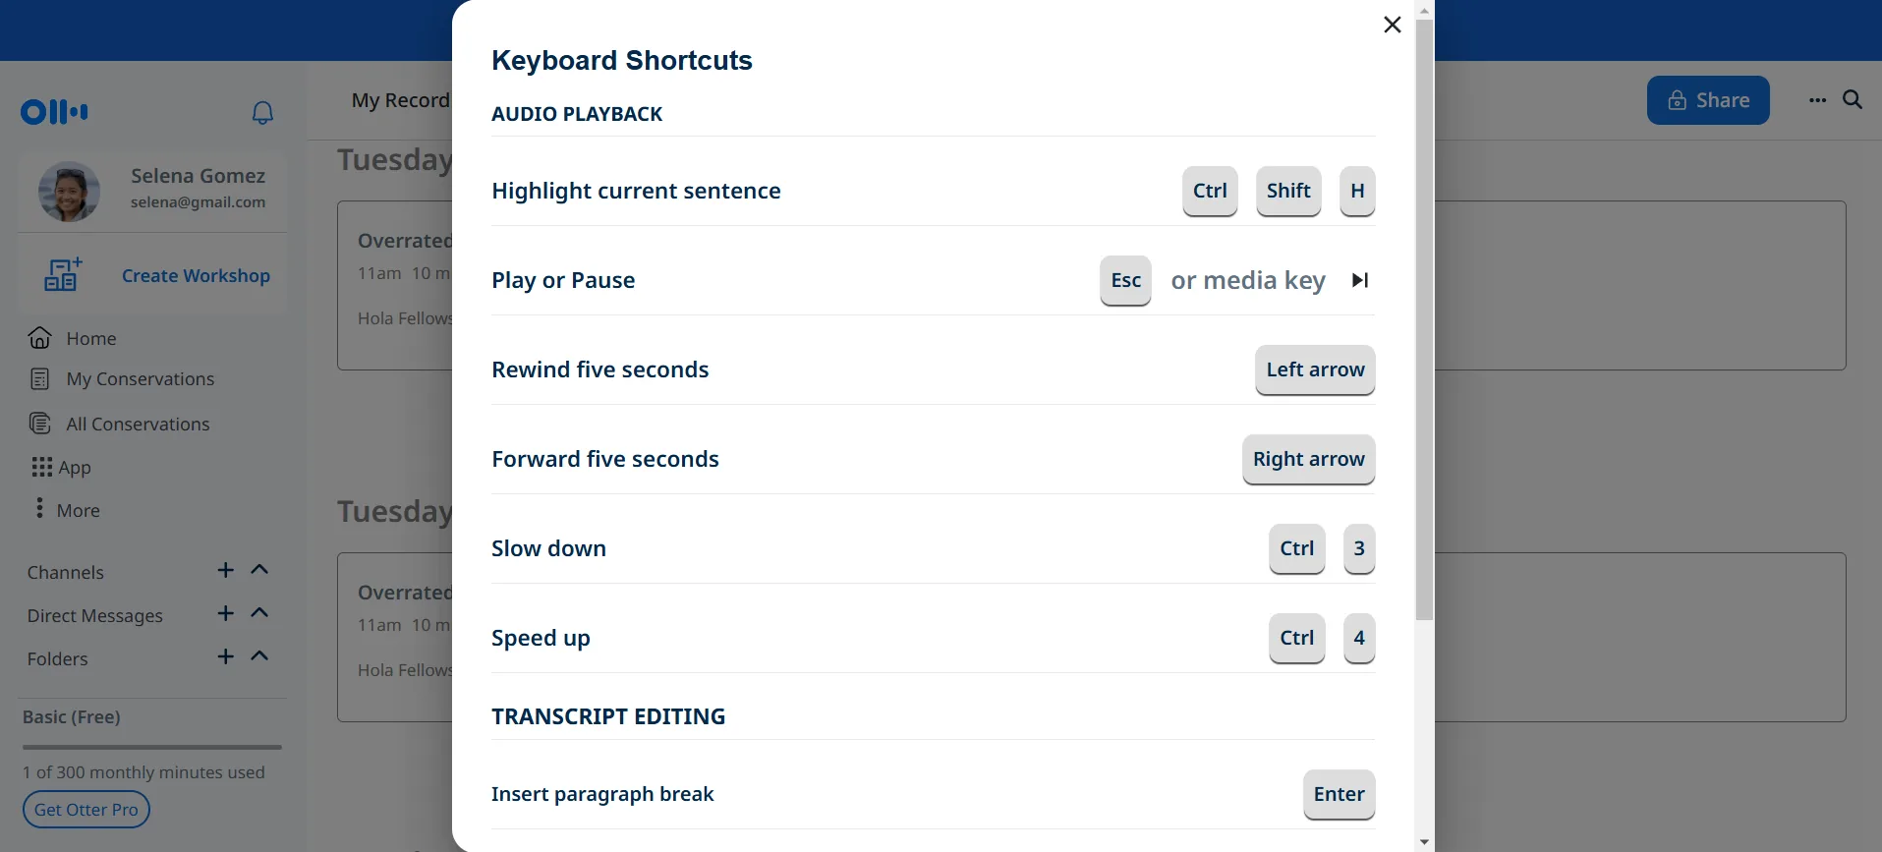
Task: Click the notification bell icon
Action: (262, 112)
